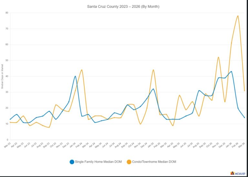248x177 pixels.
Task: Click the Median Days on Market axis title
Action: point(2,76)
